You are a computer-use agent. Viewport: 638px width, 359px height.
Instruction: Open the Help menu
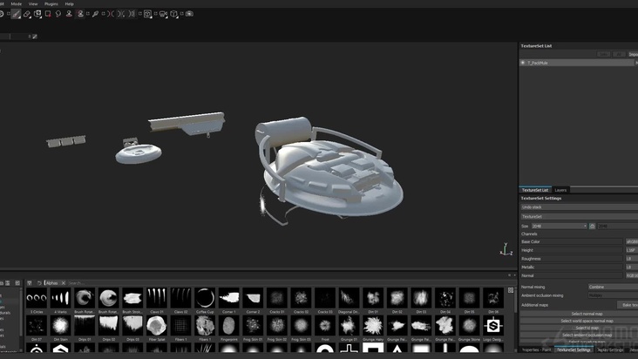70,4
